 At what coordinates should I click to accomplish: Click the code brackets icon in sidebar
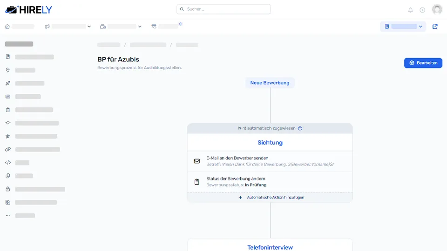8,163
